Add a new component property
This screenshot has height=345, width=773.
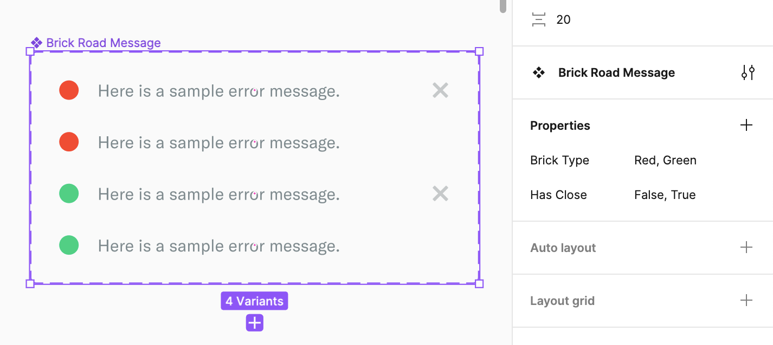click(x=746, y=125)
